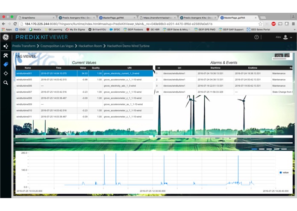The image size is (297, 211).
Task: Reload the page with refresh icon
Action: (x=15, y=24)
